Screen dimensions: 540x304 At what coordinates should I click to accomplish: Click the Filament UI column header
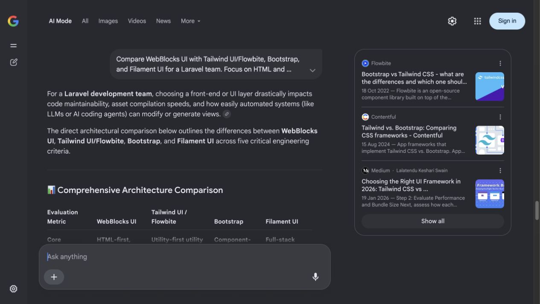282,222
